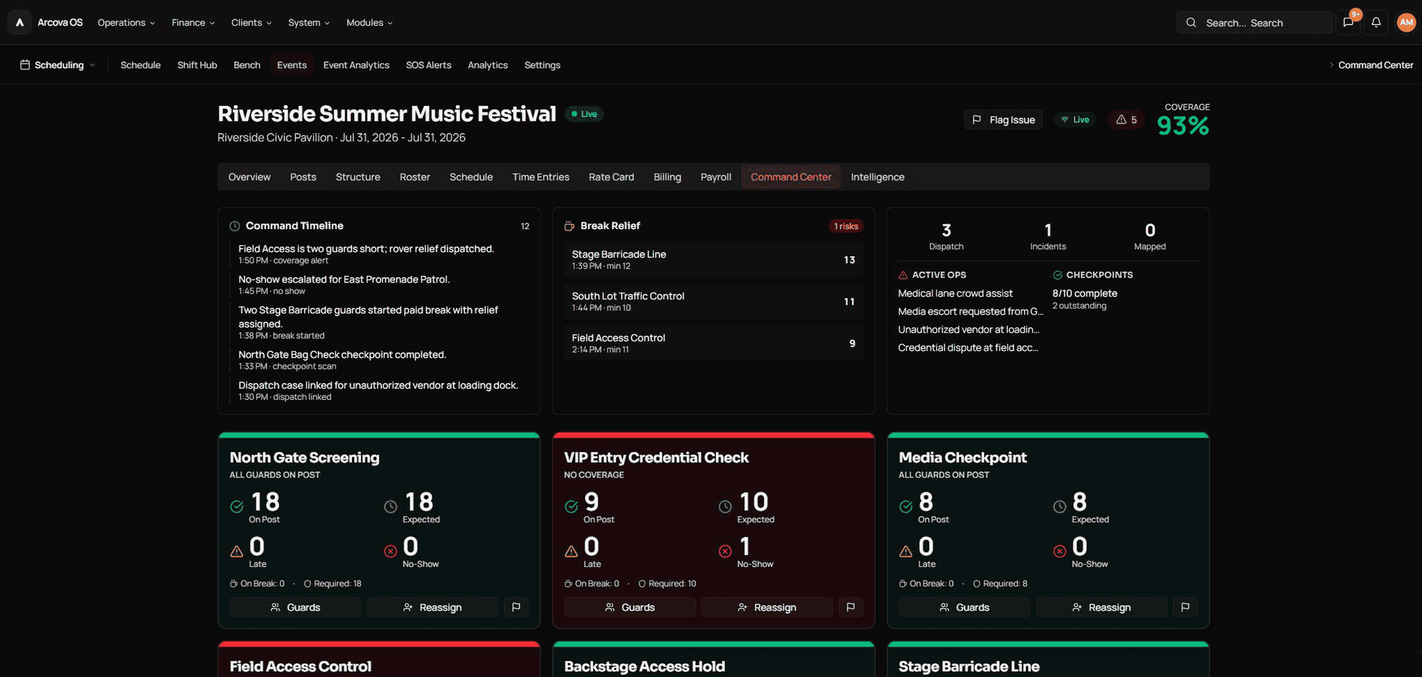This screenshot has height=677, width=1422.
Task: Open the Roster tab
Action: point(414,177)
